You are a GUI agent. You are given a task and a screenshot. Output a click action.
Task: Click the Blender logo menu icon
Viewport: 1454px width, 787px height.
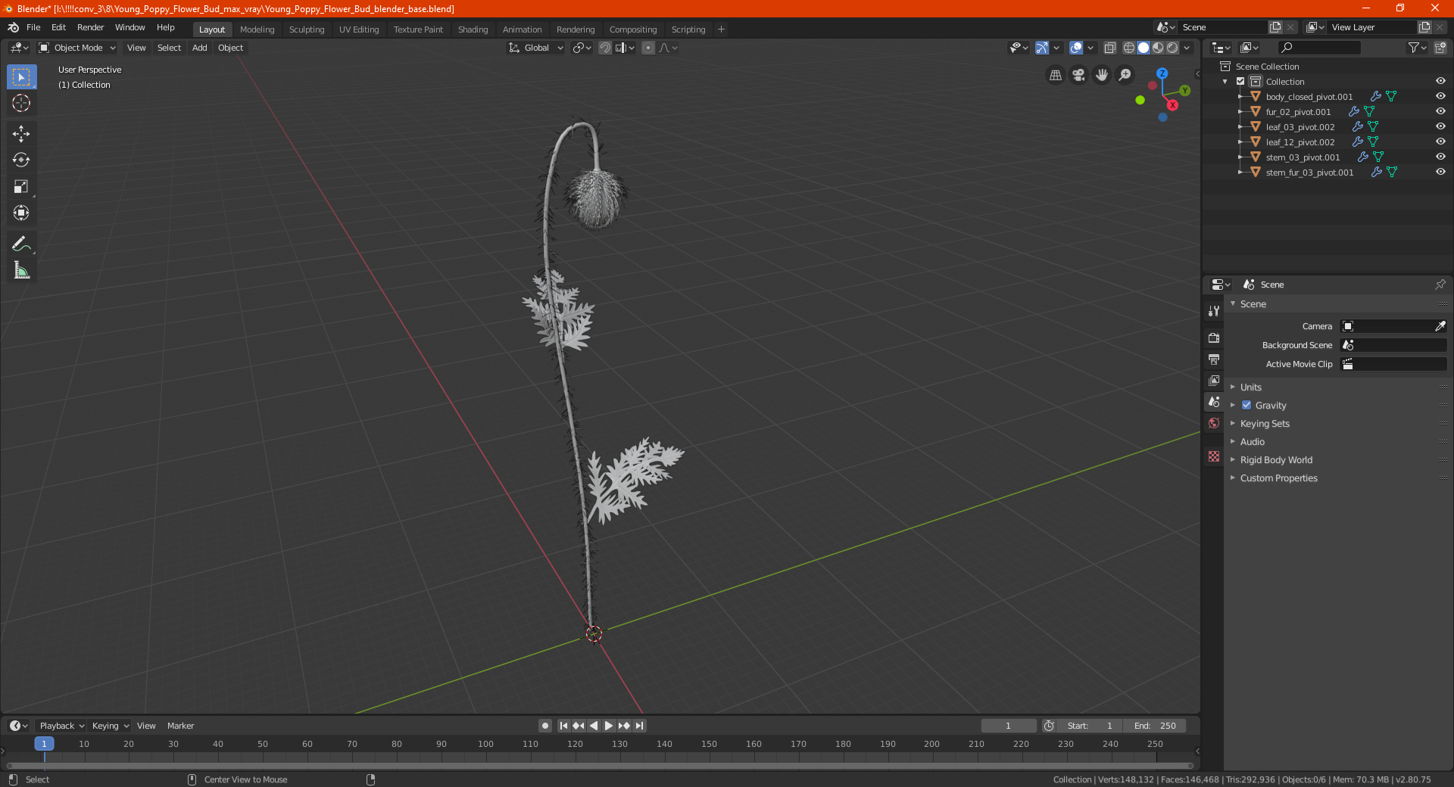point(14,27)
